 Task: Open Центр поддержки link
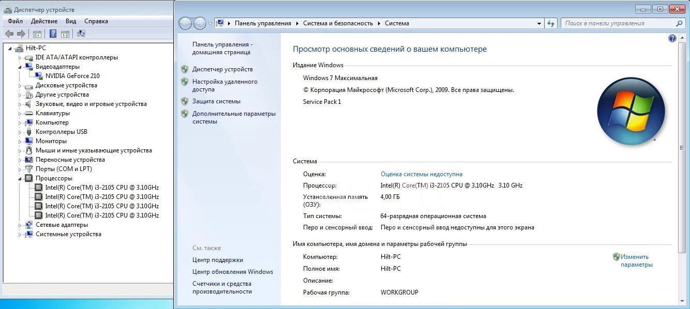218,260
